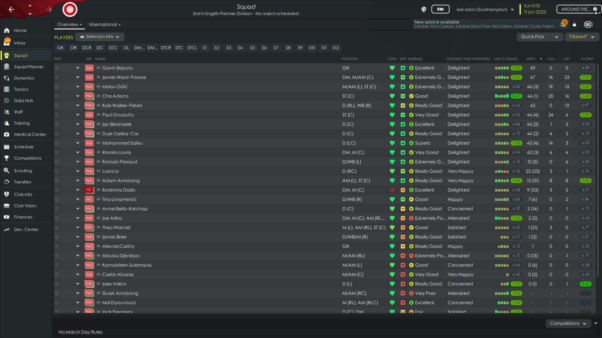Expand the row arrow for Theo Walcott

pos(78,228)
